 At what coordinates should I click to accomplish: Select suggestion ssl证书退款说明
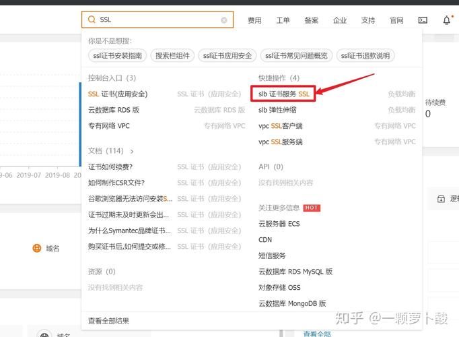365,56
